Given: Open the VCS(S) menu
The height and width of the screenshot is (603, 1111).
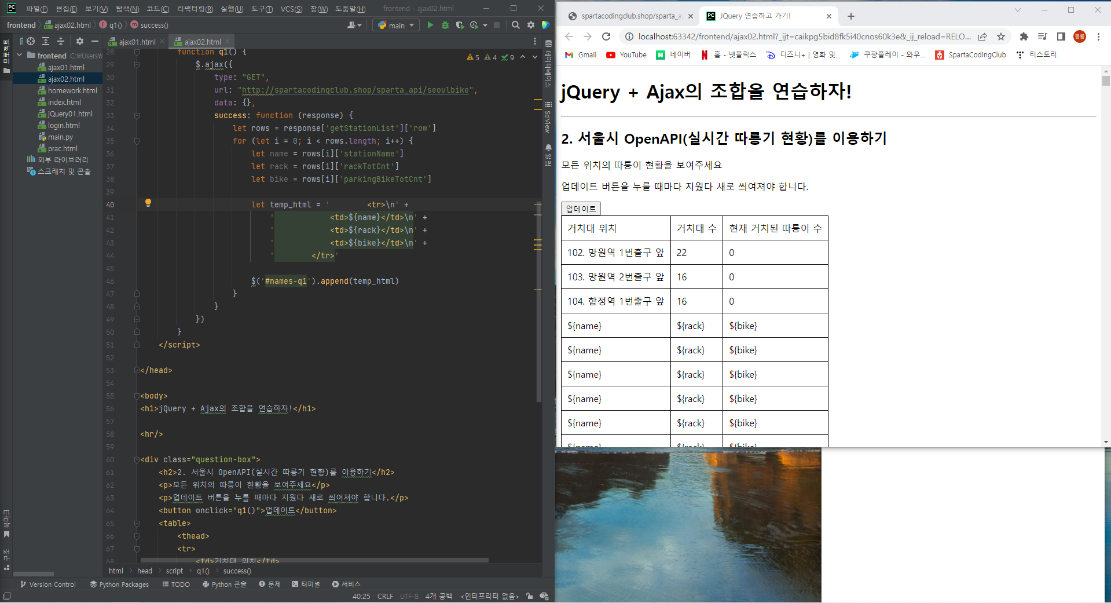Looking at the screenshot, I should (x=291, y=9).
